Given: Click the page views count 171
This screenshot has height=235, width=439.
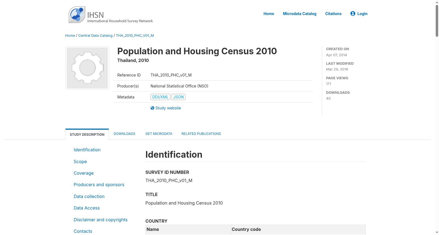Looking at the screenshot, I should pyautogui.click(x=328, y=84).
